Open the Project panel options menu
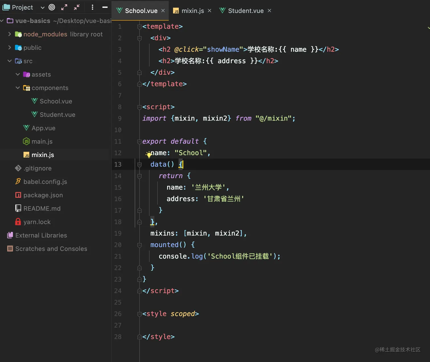 point(92,7)
